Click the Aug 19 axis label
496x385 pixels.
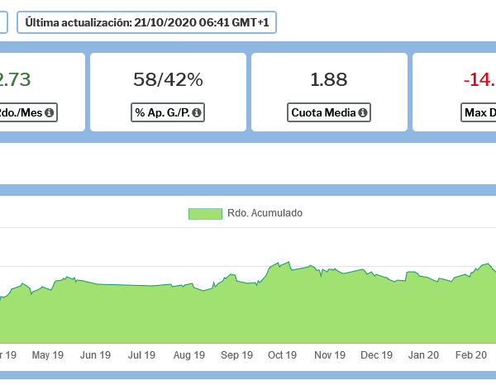click(x=189, y=355)
